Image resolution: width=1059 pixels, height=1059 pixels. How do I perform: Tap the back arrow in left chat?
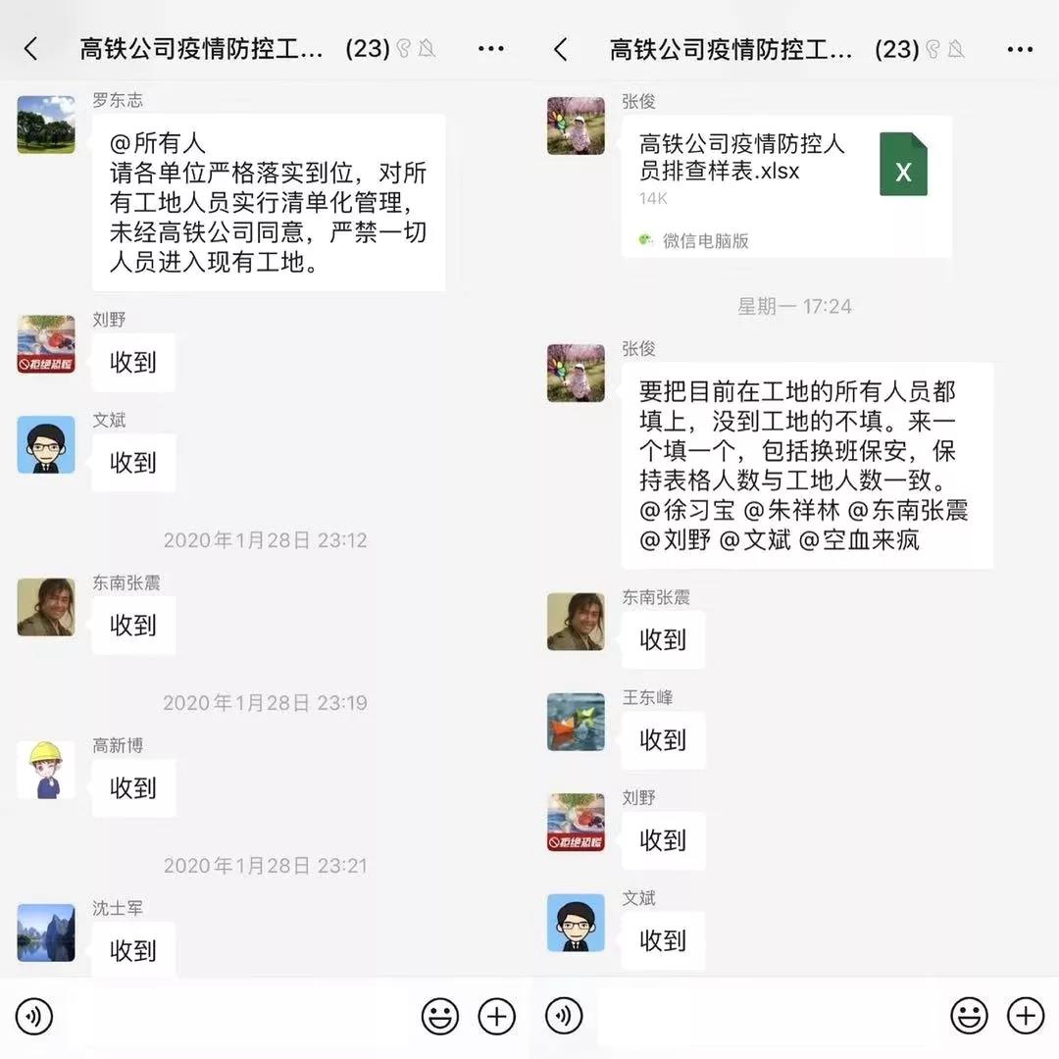click(31, 49)
